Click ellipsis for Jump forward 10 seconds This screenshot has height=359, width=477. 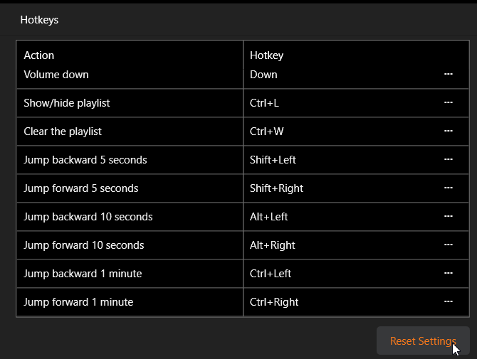[449, 245]
